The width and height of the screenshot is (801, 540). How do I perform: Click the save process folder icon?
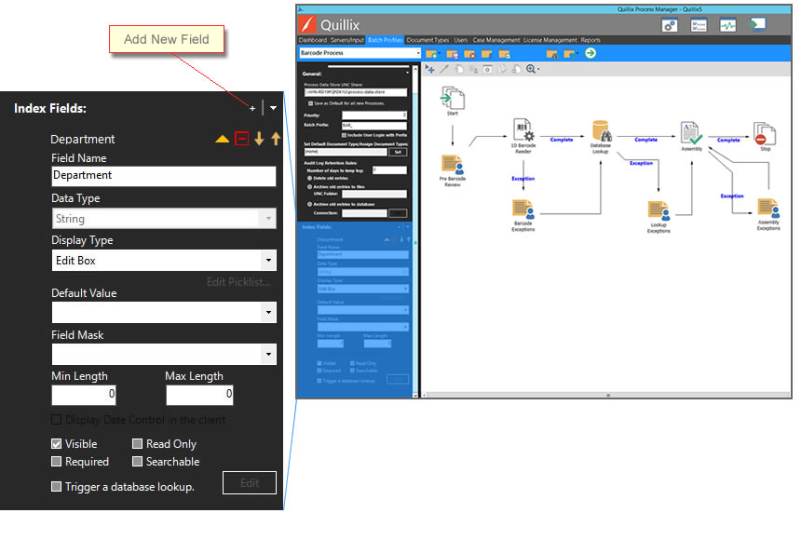click(452, 54)
